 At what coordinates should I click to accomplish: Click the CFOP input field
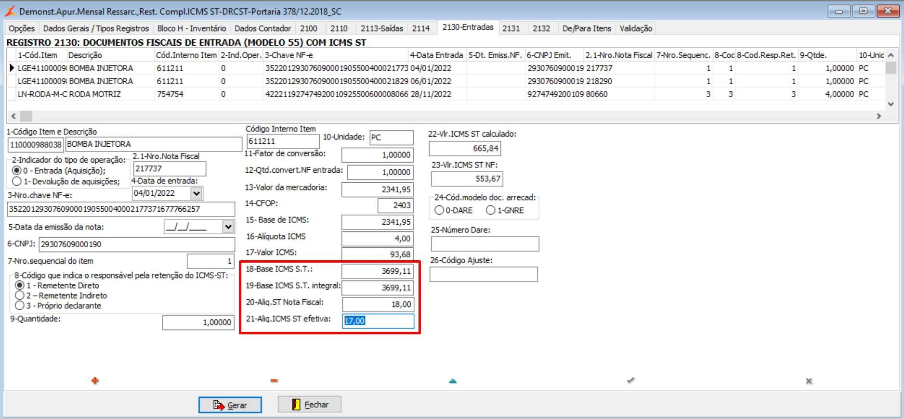point(395,205)
